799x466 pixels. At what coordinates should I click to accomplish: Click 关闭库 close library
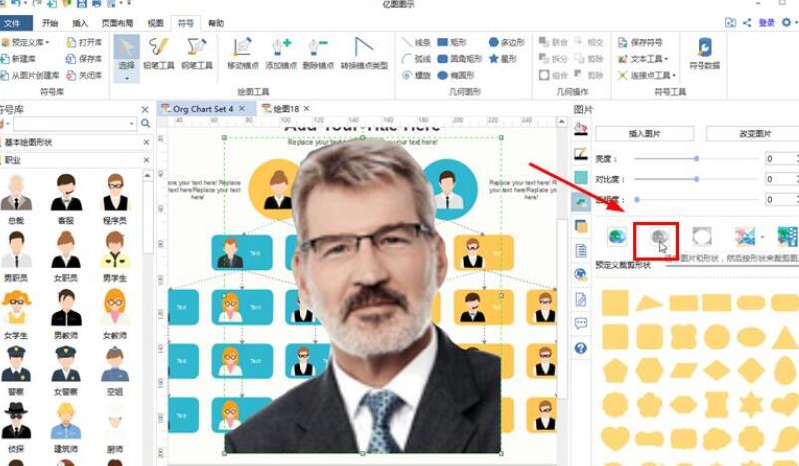84,75
